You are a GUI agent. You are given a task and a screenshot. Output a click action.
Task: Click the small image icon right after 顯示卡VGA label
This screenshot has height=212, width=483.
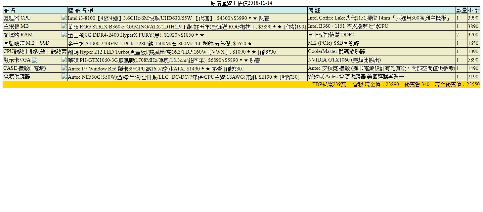tap(35, 60)
